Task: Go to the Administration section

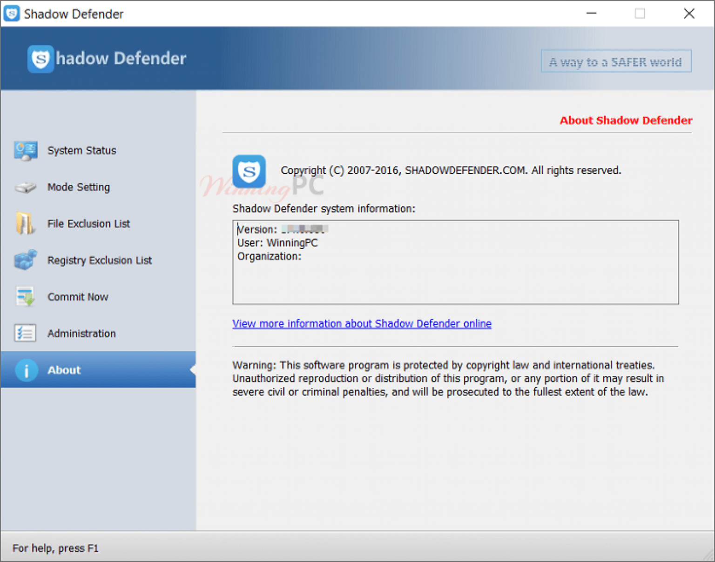Action: pos(81,333)
